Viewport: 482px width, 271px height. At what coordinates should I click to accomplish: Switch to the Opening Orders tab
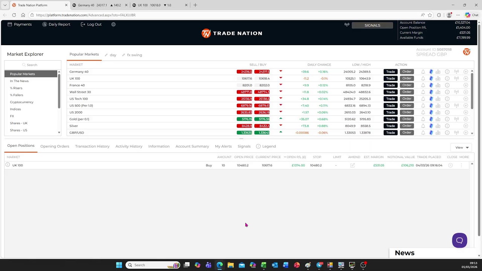pos(55,146)
